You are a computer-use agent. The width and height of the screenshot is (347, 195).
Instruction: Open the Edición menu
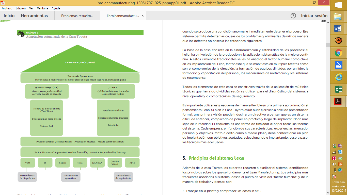coord(21,8)
